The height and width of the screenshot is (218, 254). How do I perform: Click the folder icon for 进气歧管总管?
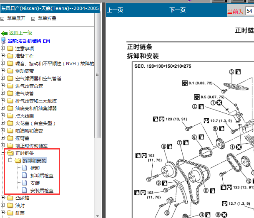pos(10,86)
